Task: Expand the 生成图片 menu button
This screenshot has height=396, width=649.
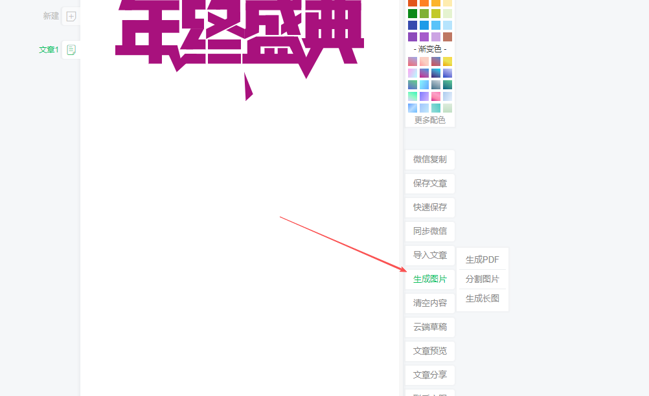Action: [429, 279]
